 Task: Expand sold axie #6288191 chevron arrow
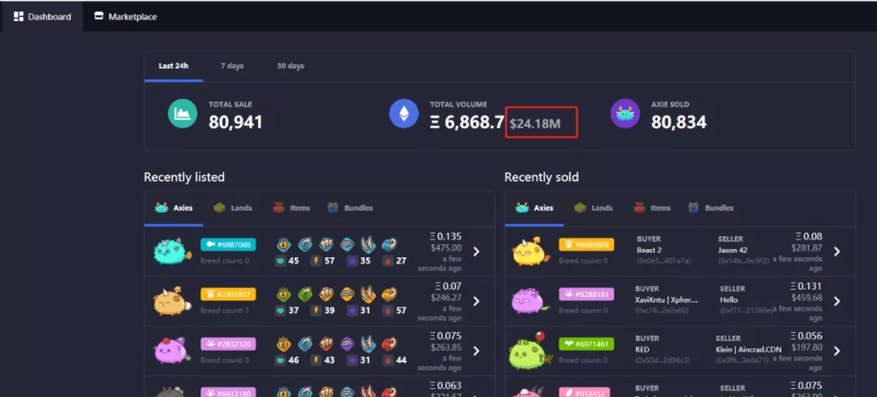[x=836, y=301]
